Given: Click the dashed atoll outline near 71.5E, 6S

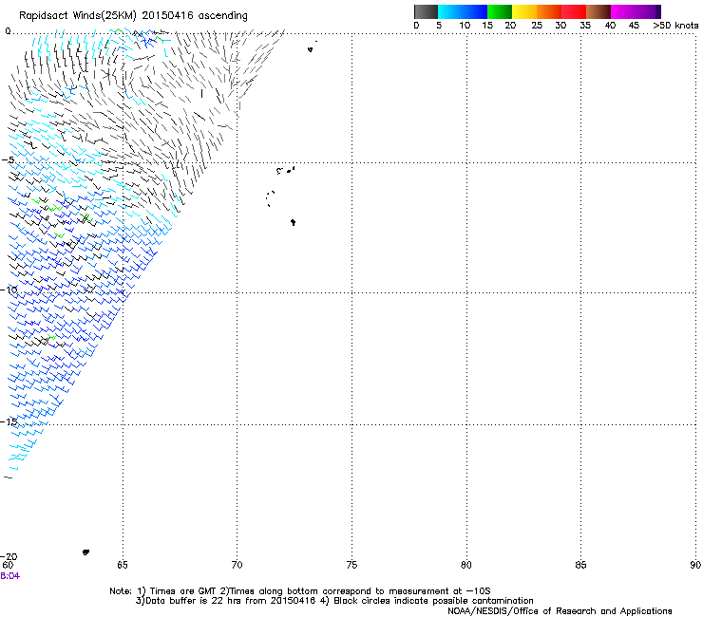Looking at the screenshot, I should (271, 198).
